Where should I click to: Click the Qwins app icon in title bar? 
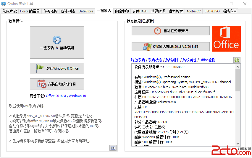(x=4, y=4)
